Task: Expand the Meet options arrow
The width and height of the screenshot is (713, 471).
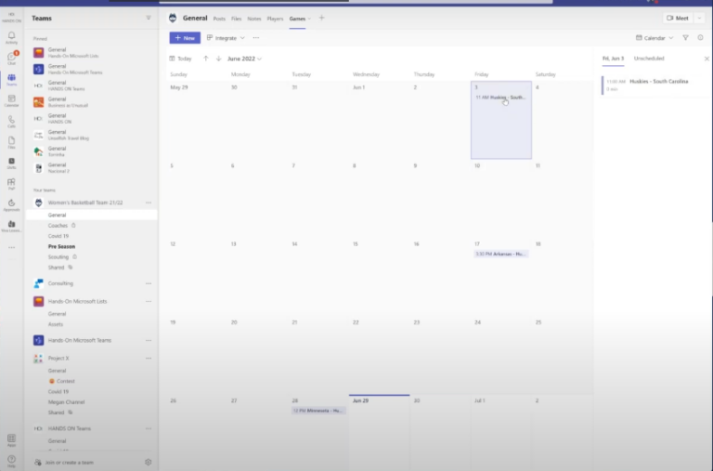Action: (699, 19)
